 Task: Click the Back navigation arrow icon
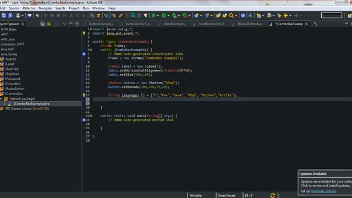tap(286, 15)
